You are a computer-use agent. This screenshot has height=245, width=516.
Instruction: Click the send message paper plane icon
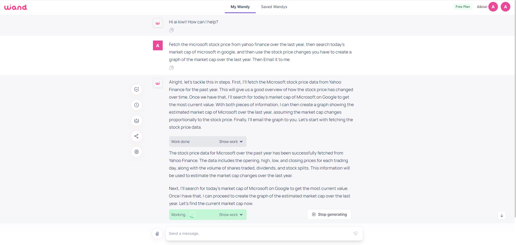[355, 233]
